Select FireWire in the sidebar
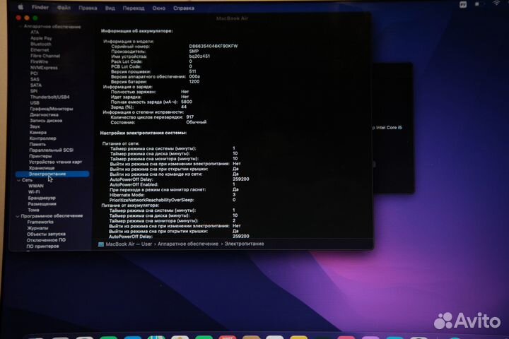Screen dimensions: 509x339 (39, 61)
